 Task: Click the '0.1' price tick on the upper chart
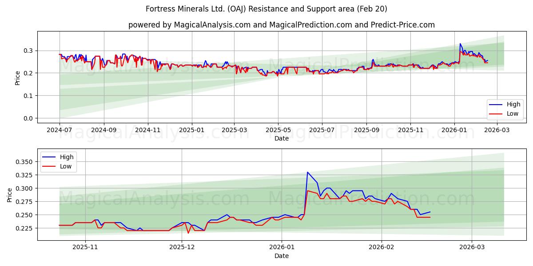point(29,96)
